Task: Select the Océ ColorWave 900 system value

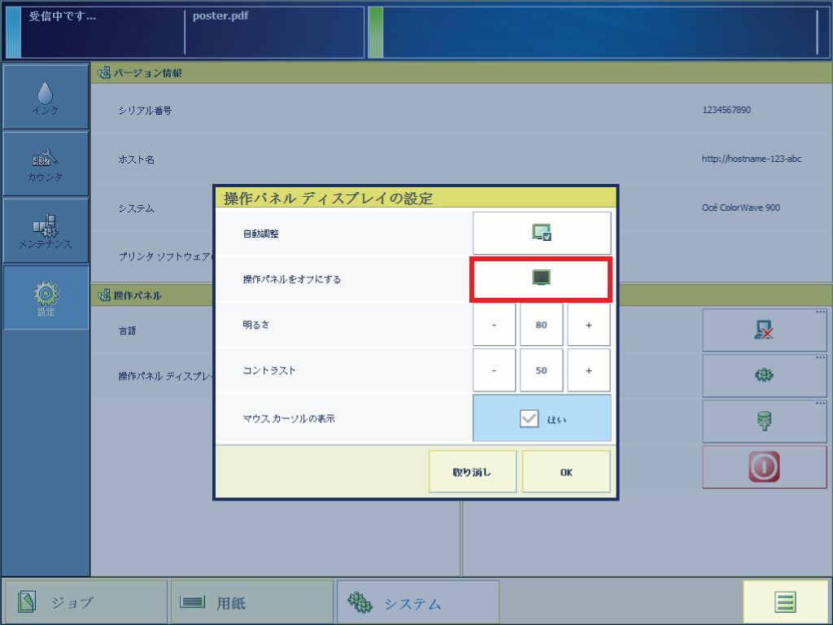Action: [740, 208]
